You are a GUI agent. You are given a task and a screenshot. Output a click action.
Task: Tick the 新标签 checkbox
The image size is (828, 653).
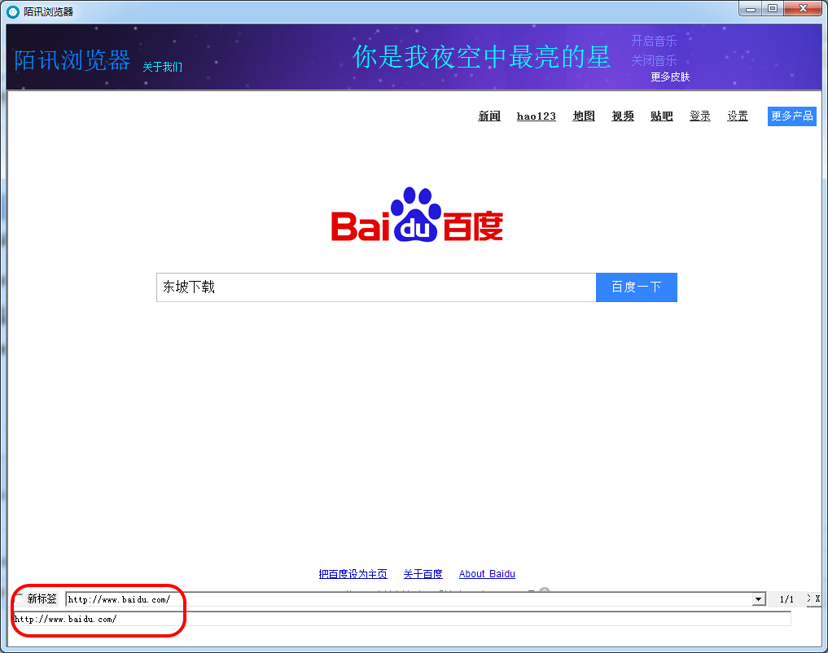tap(19, 599)
